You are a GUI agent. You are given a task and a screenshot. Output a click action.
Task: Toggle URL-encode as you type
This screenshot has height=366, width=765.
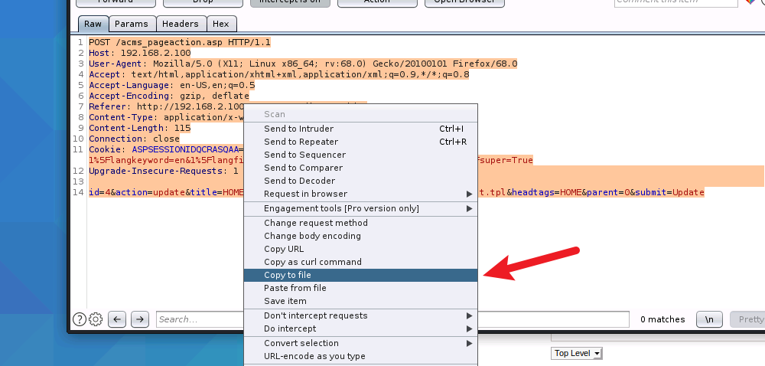tap(314, 356)
